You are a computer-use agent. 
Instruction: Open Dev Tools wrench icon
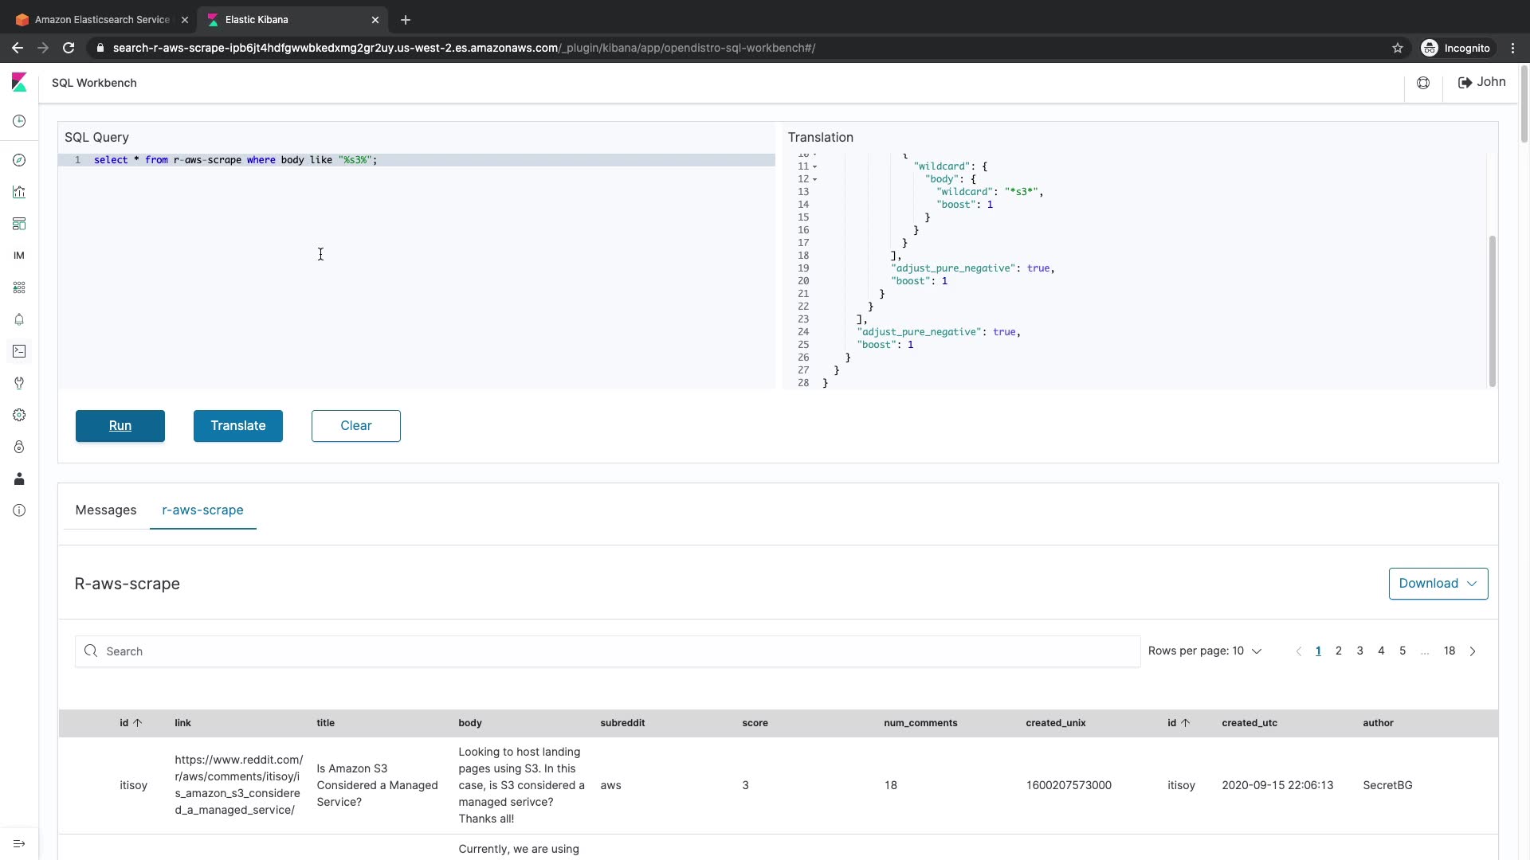point(19,383)
